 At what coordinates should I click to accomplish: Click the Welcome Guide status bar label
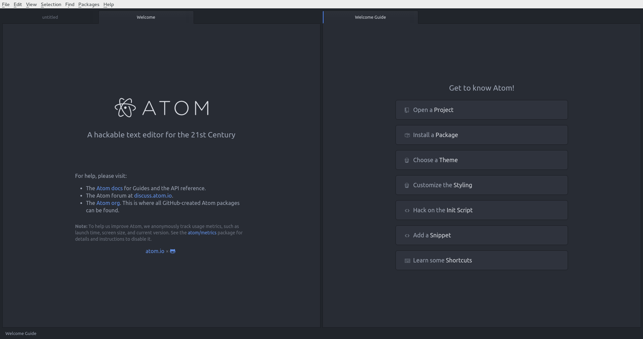21,333
